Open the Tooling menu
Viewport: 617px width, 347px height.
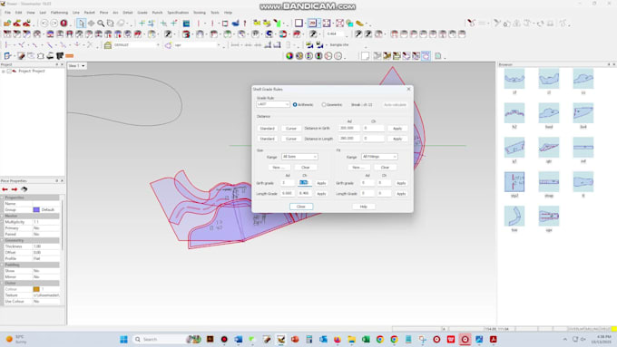click(200, 13)
